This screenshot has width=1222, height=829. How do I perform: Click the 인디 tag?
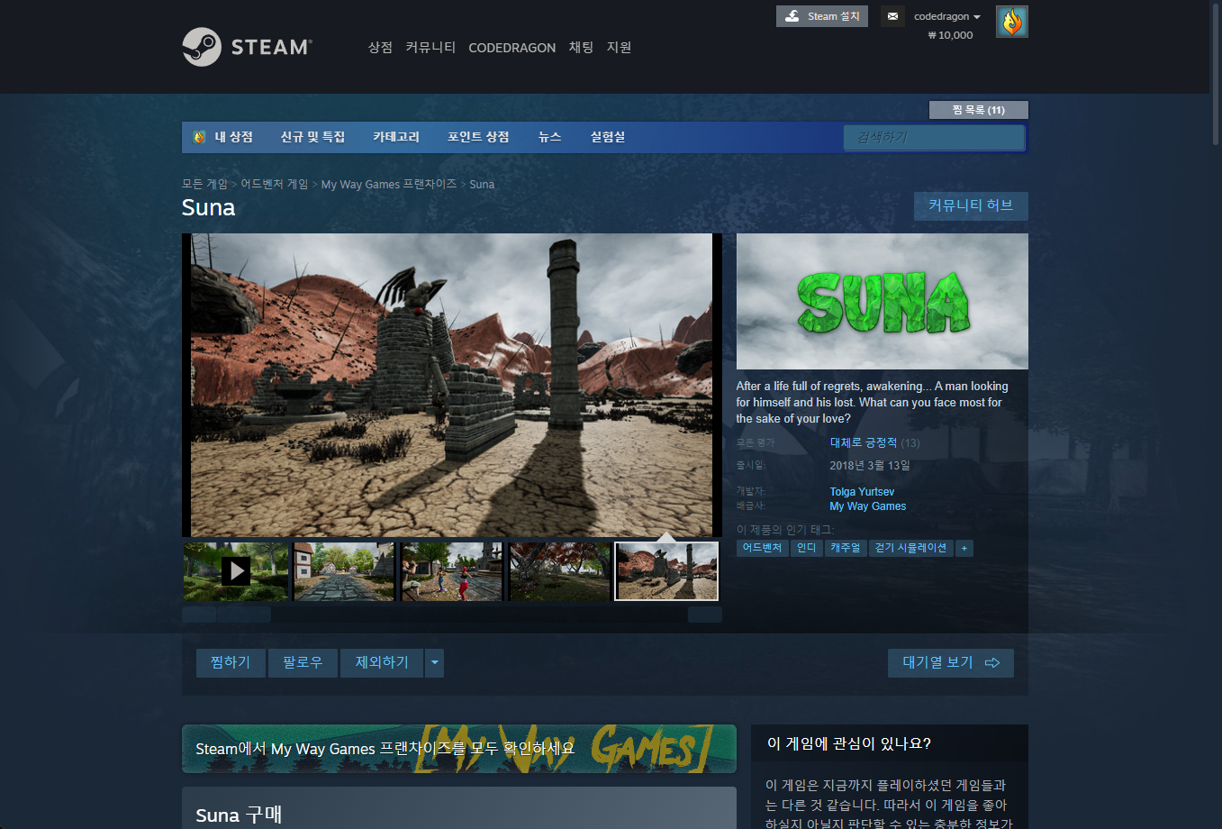pyautogui.click(x=807, y=548)
